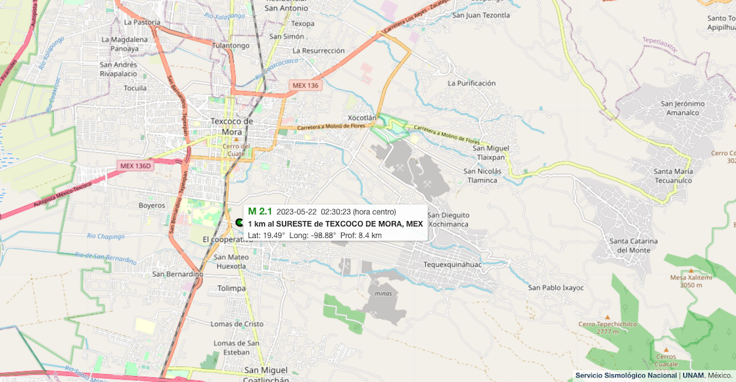Click the MEX 136 road shield
736x382 pixels.
click(305, 85)
